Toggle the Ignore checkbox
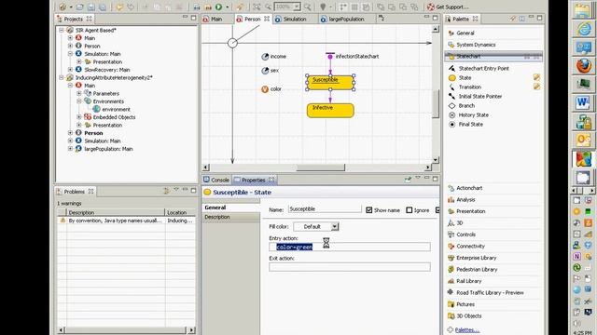The width and height of the screenshot is (597, 335). click(409, 210)
